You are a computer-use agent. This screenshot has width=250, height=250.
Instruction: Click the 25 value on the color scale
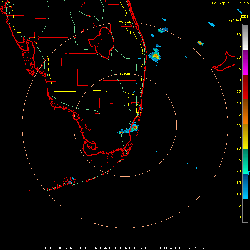tap(239, 160)
